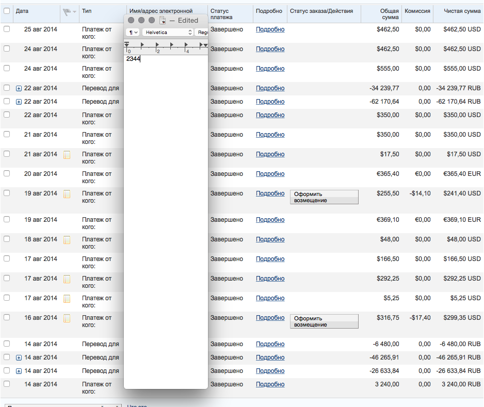Image resolution: width=484 pixels, height=407 pixels.
Task: Open the note icon on the $17,50 payment row
Action: tap(67, 154)
